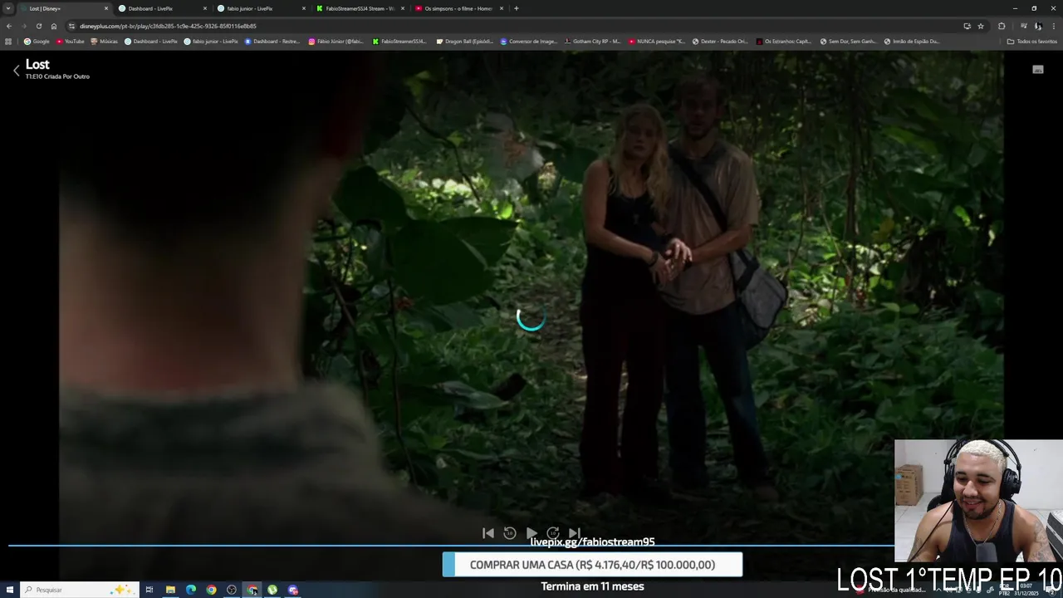Open the apps grid in bookmarks bar
Image resolution: width=1063 pixels, height=598 pixels.
(8, 41)
